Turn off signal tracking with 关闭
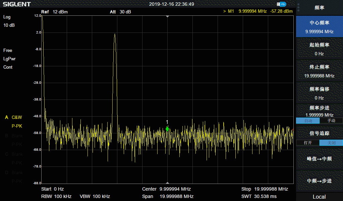343x201 pixels. tap(331, 143)
